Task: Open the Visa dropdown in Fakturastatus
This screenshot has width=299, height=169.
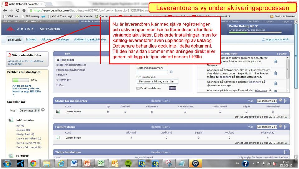Action: click(x=281, y=126)
